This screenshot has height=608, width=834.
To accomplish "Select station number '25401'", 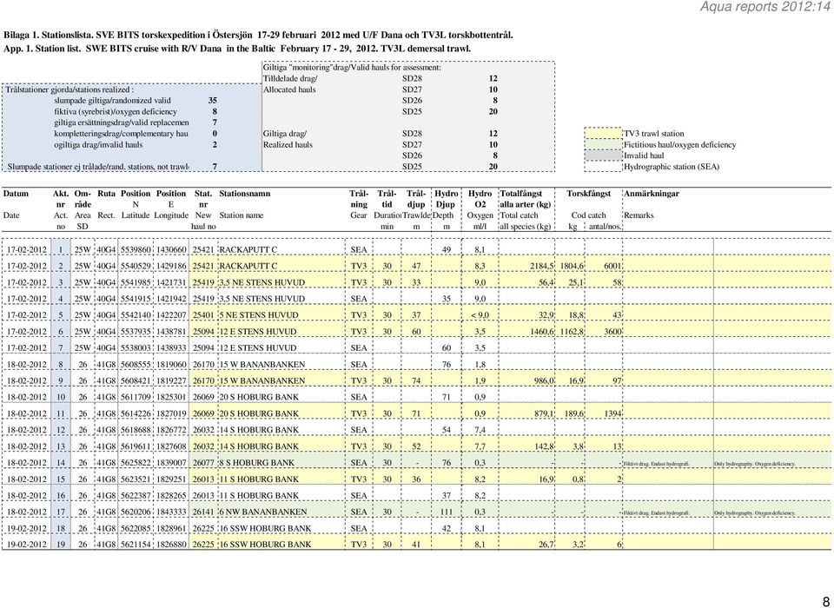I will tap(203, 315).
